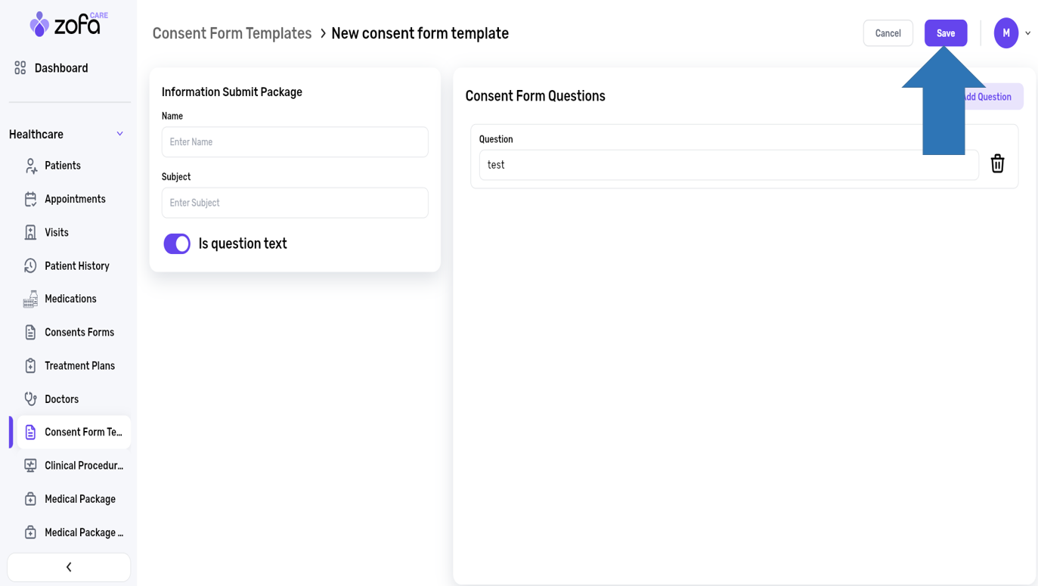Screen dimensions: 1038x586
Task: Click the Zofa Care logo
Action: tap(68, 24)
